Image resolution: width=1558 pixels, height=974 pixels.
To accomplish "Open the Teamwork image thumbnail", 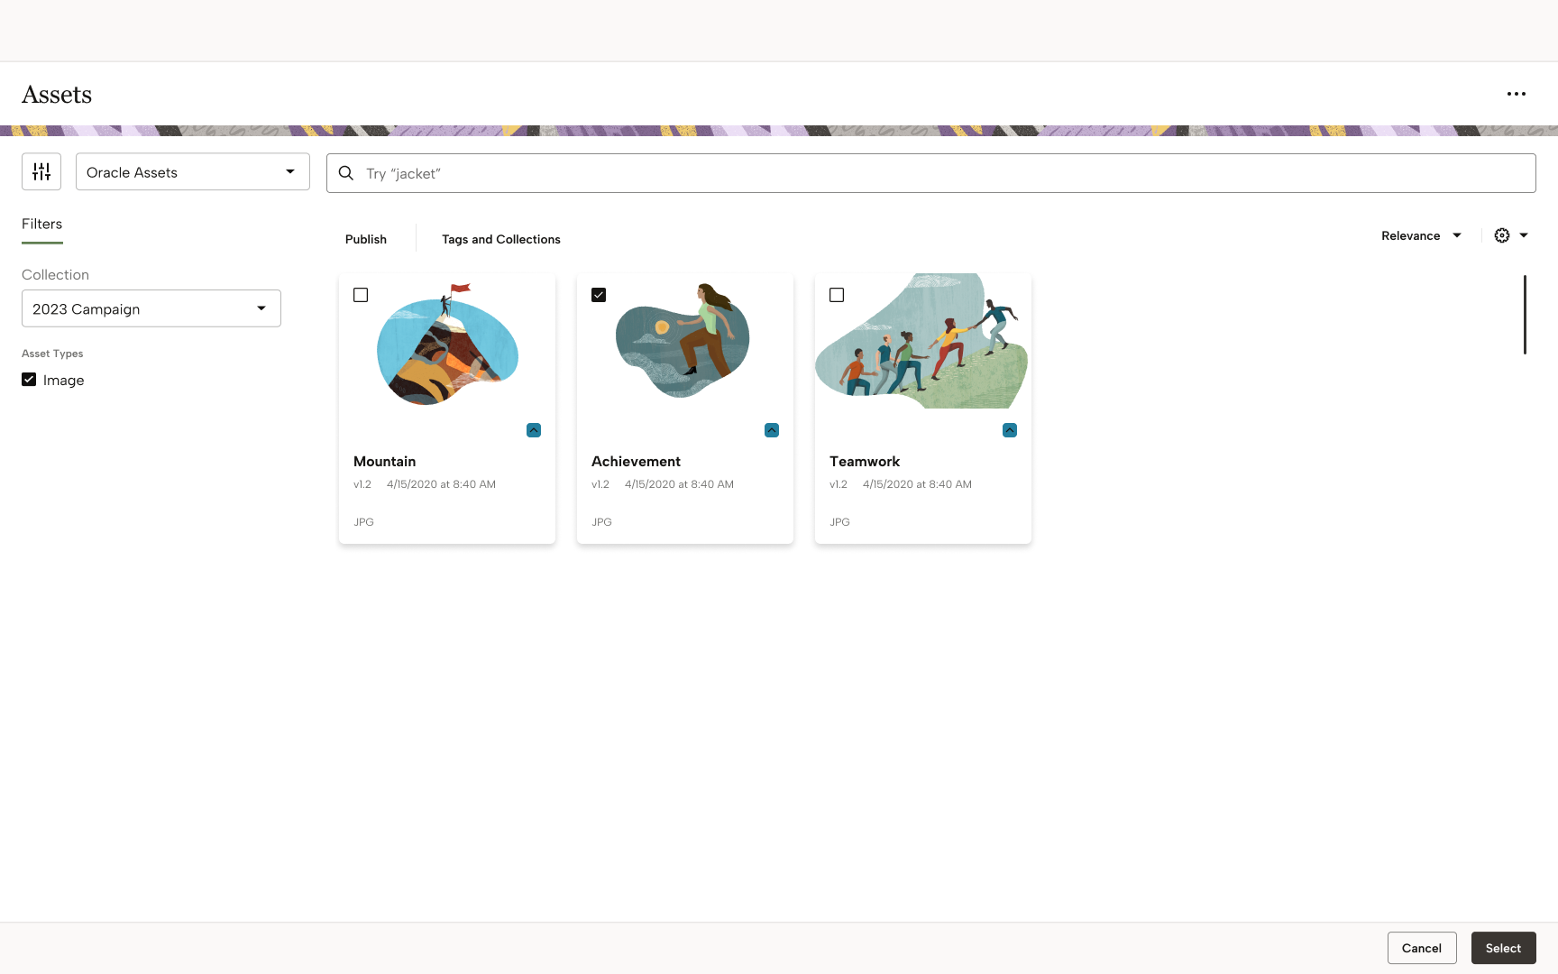I will pyautogui.click(x=921, y=341).
